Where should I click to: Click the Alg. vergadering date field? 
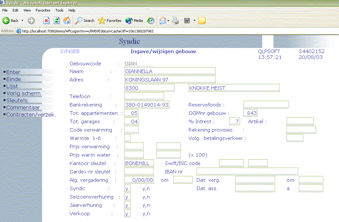coord(139,180)
